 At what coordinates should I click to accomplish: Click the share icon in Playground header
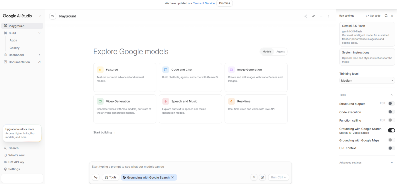[306, 16]
